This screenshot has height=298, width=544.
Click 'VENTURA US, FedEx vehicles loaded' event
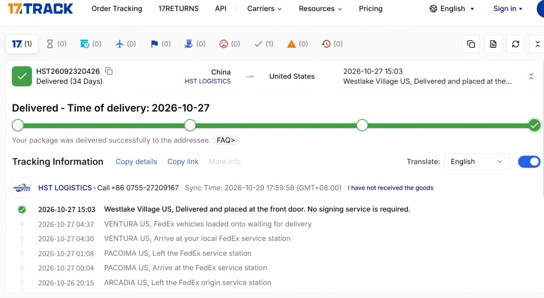tap(208, 224)
